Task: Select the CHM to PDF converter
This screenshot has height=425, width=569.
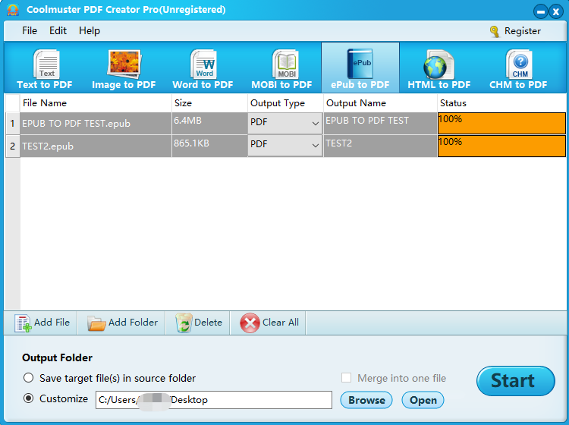Action: pos(518,69)
